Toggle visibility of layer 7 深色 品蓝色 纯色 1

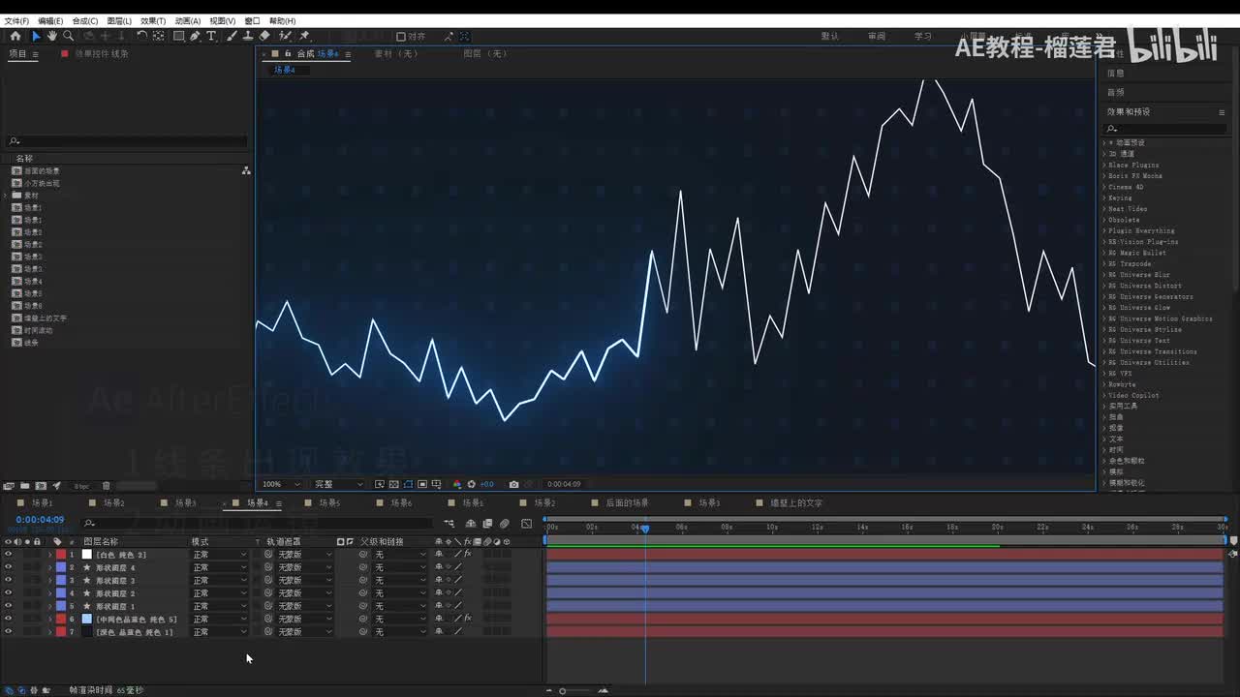click(9, 631)
